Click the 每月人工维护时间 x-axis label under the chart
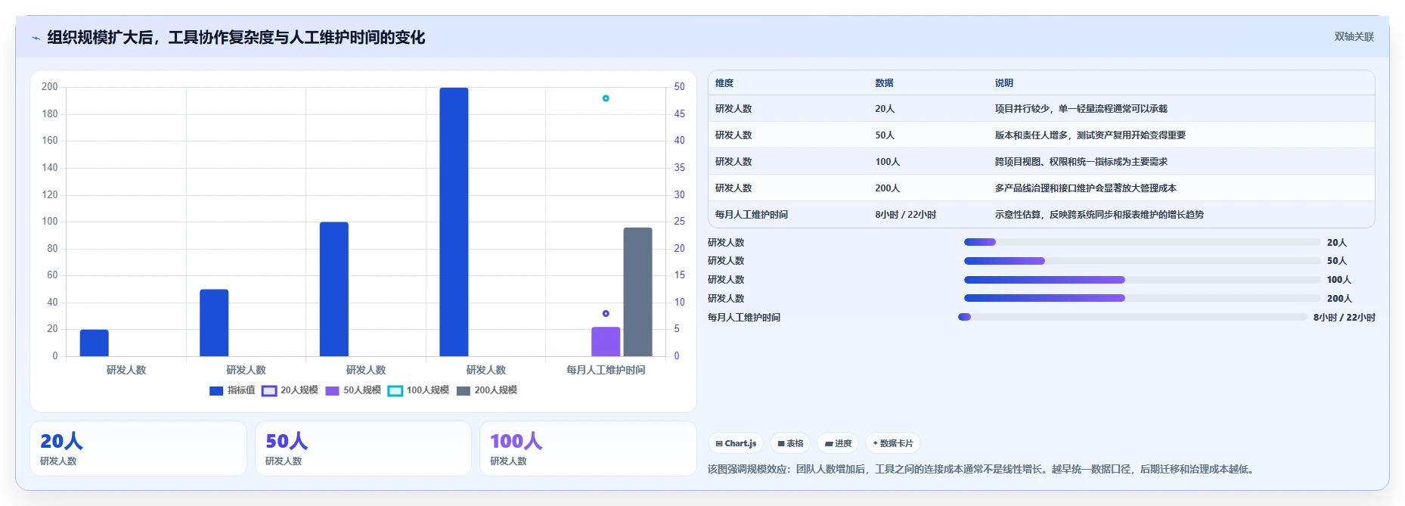1405x506 pixels. coord(606,370)
